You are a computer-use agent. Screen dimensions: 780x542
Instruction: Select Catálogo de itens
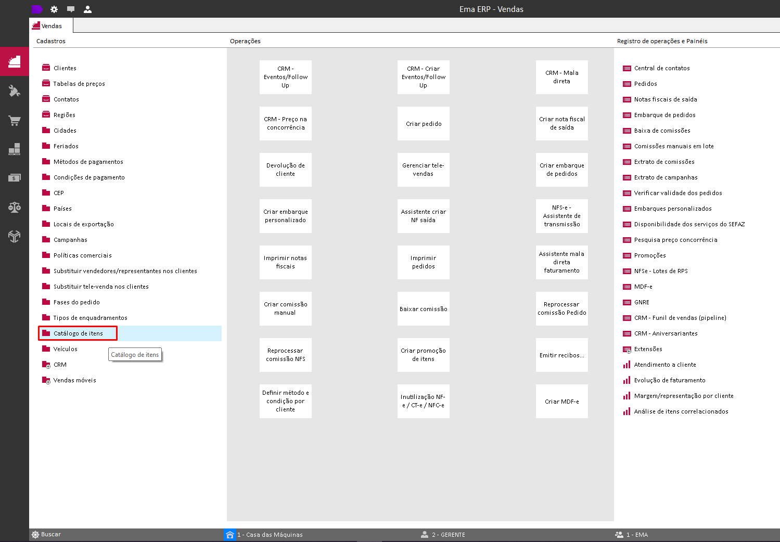pyautogui.click(x=78, y=333)
